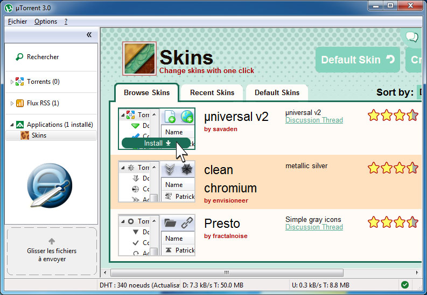Rate µniversal v2 with first star

[x=374, y=115]
